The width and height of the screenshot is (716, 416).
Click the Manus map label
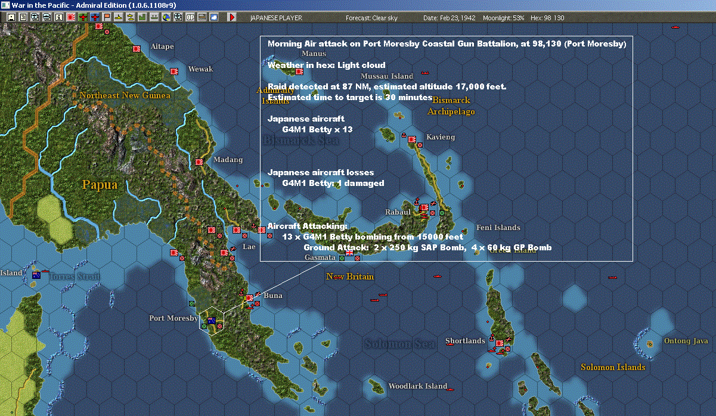tap(314, 54)
